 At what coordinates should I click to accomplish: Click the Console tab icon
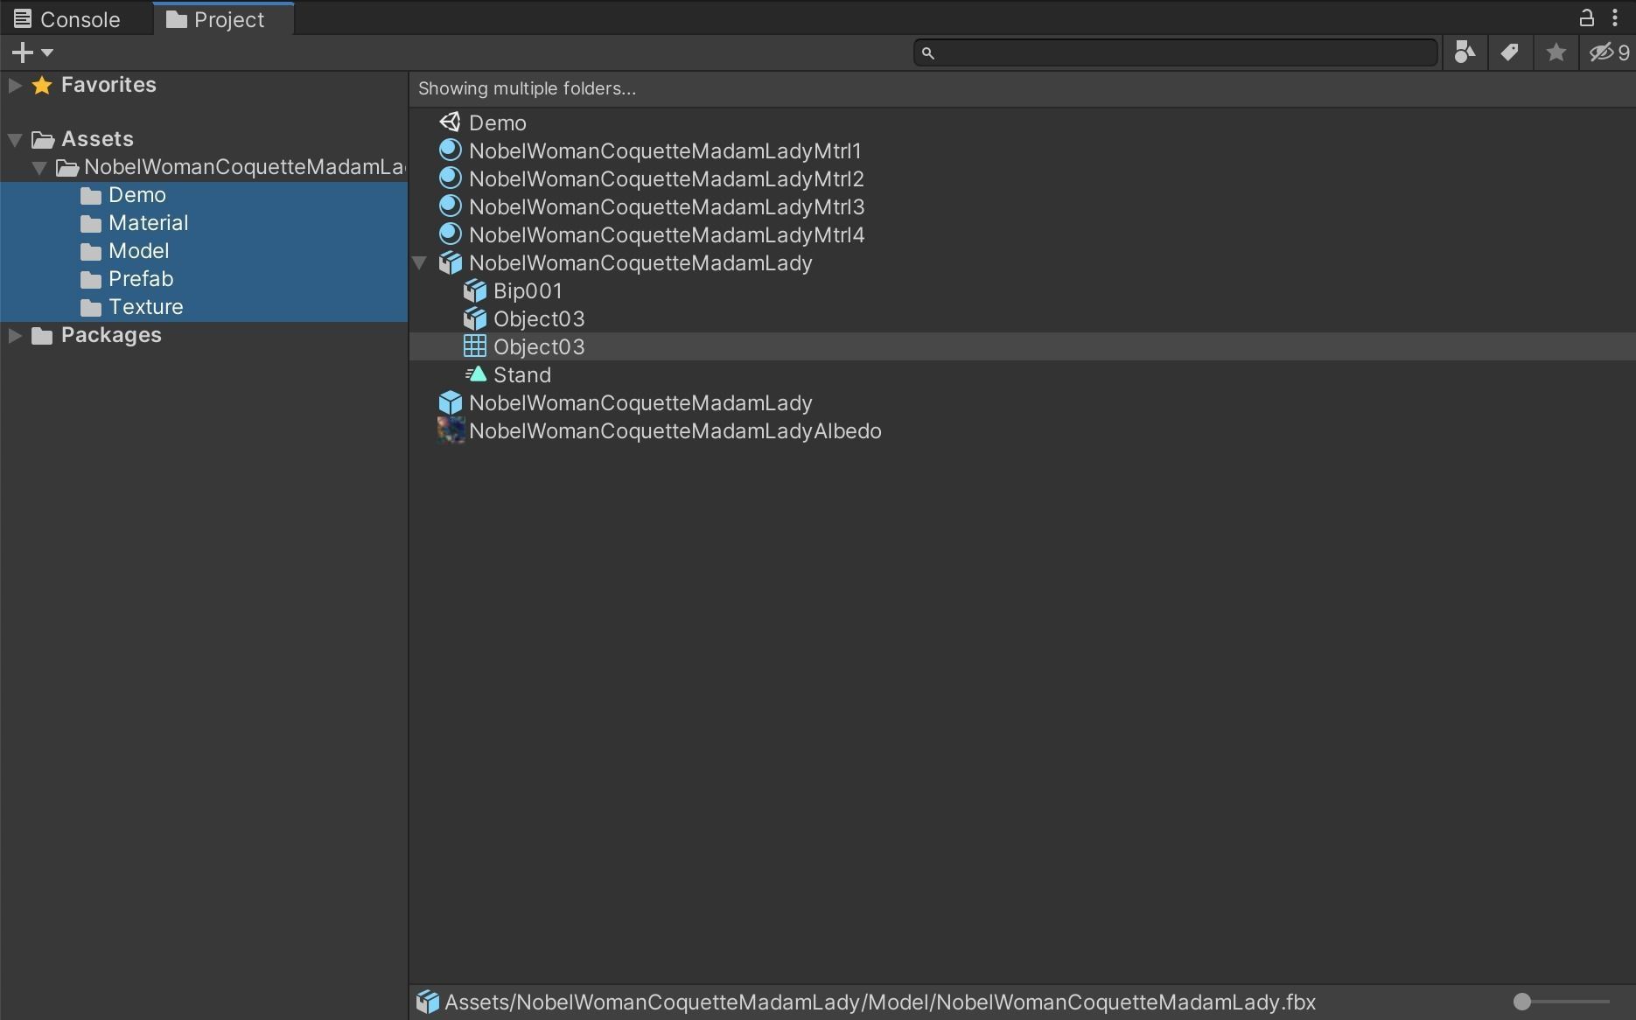(x=23, y=18)
